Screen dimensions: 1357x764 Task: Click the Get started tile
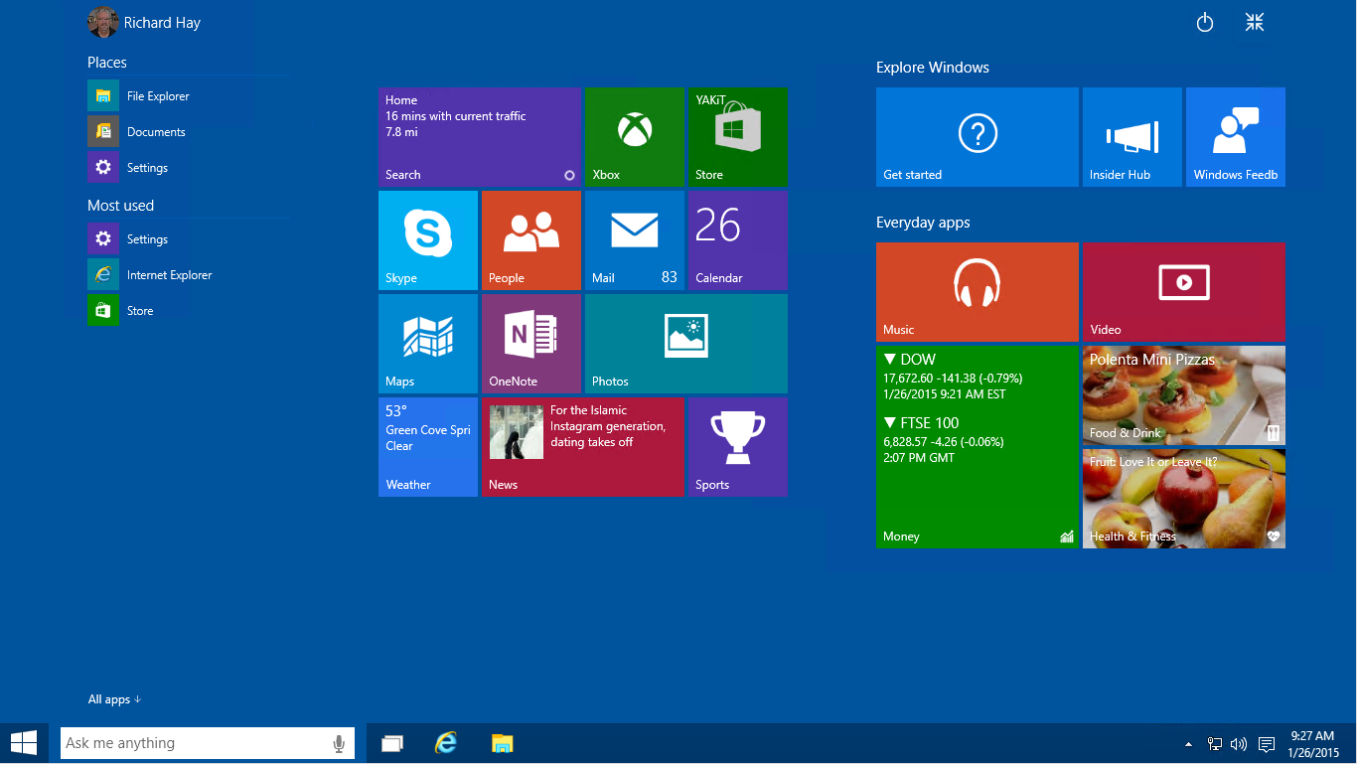(977, 136)
